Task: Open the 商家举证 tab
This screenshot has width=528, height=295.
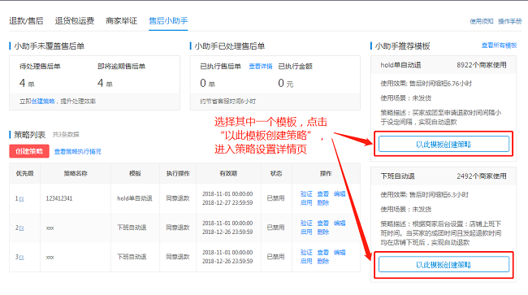Action: click(x=121, y=21)
